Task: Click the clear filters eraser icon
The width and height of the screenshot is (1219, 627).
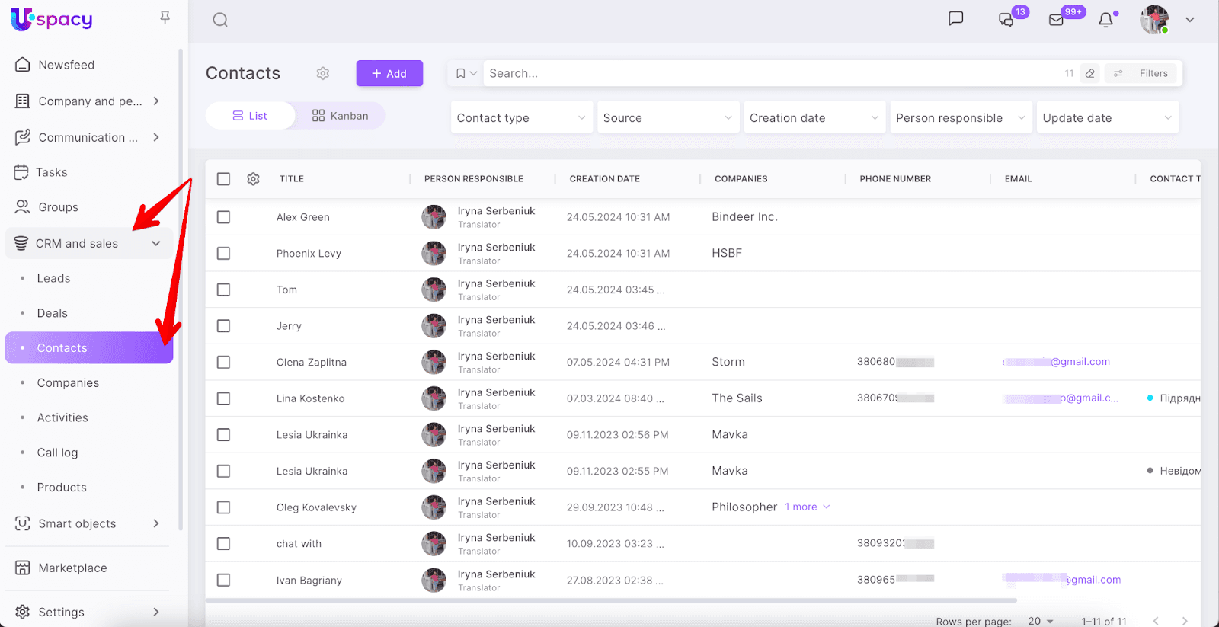Action: (x=1090, y=73)
